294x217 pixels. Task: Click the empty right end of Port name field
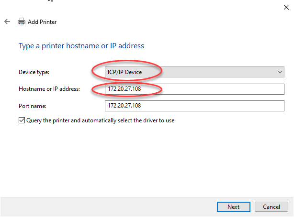(x=268, y=105)
